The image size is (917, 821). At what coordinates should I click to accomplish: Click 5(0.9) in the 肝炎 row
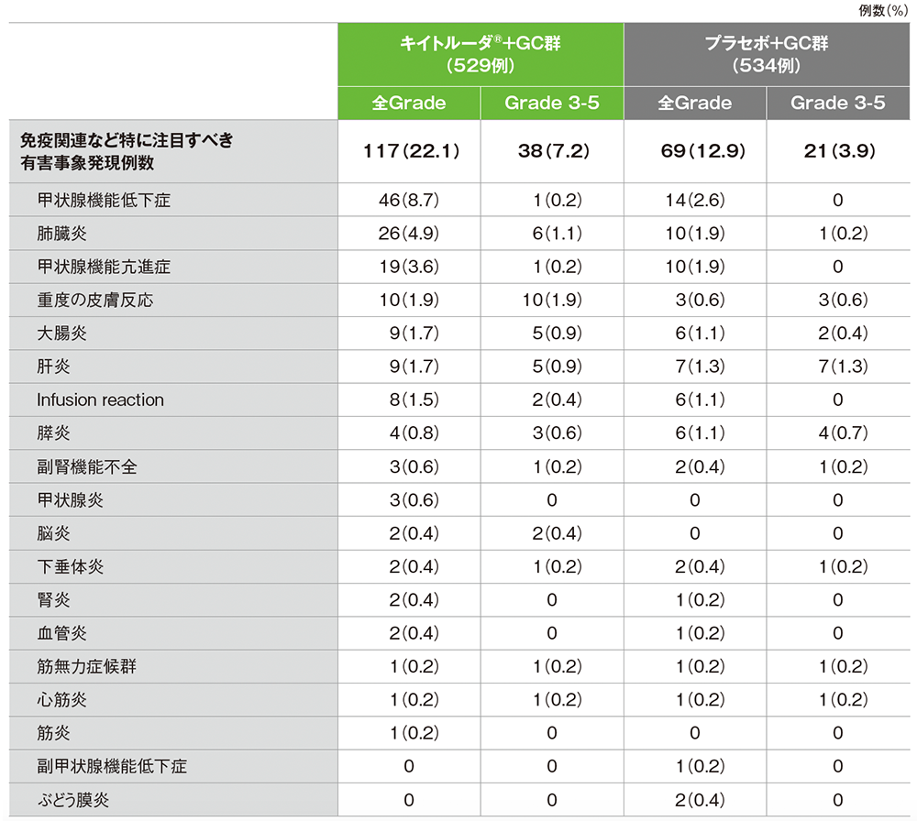(558, 367)
